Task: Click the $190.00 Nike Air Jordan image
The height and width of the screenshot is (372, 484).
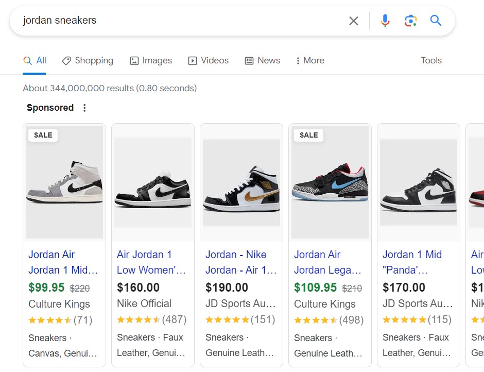Action: (x=241, y=182)
